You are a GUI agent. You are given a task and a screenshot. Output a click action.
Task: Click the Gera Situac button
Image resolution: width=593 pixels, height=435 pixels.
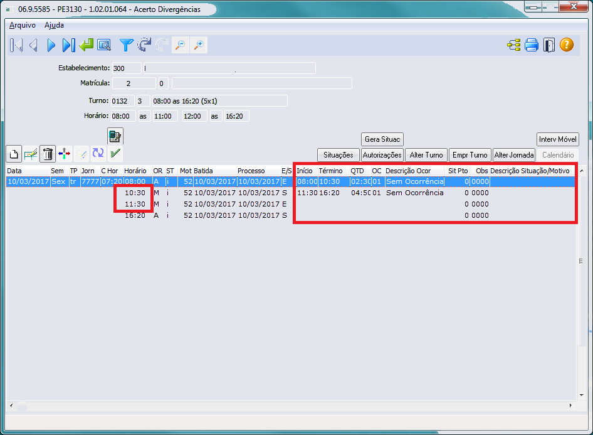coord(382,139)
